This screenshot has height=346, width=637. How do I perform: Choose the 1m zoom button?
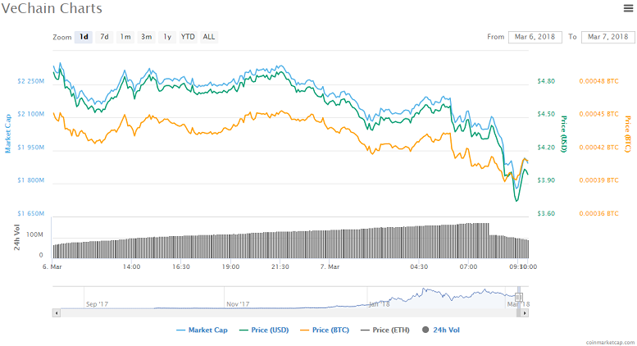coord(125,37)
